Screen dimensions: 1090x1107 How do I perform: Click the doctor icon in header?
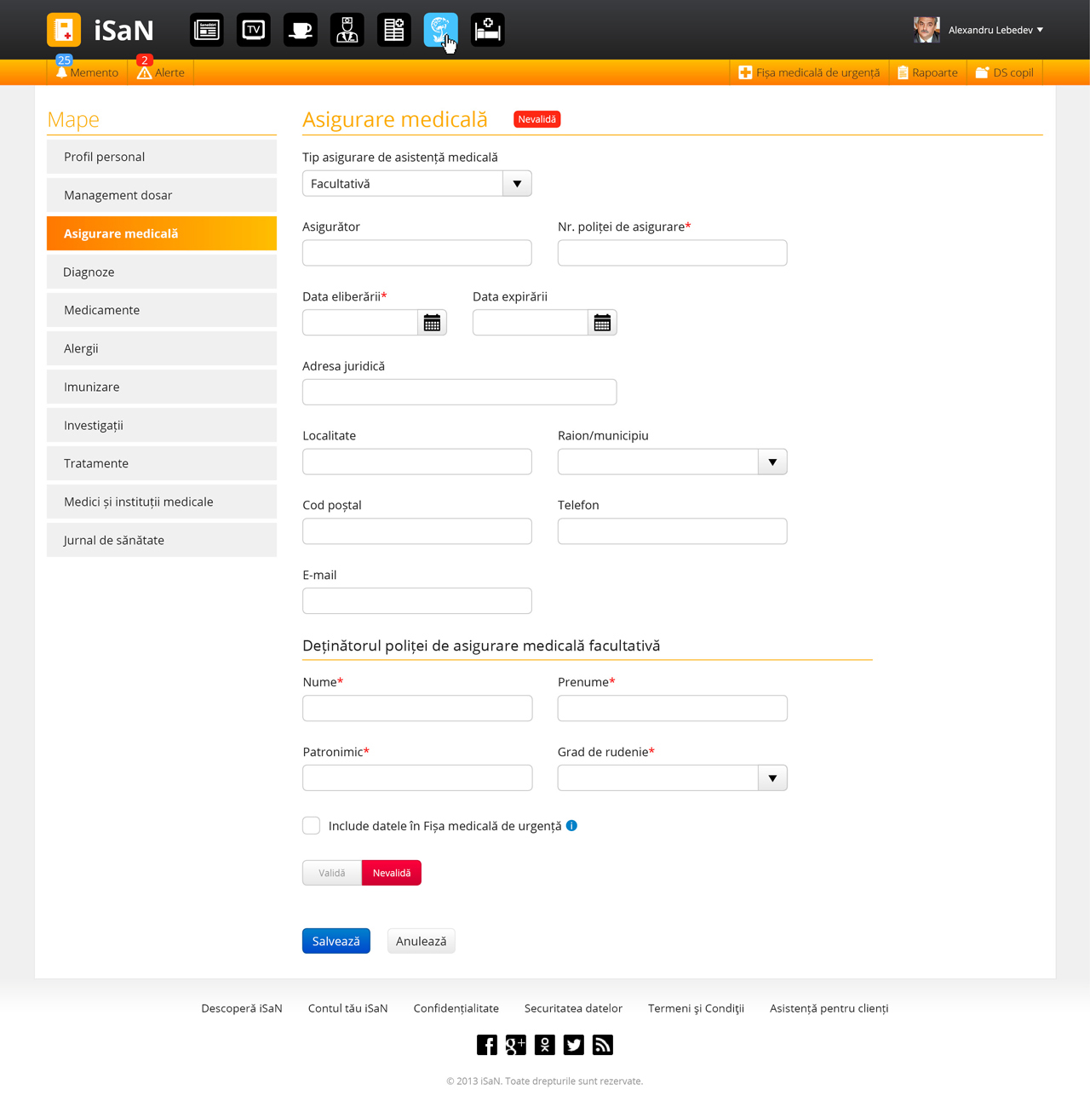coord(347,30)
